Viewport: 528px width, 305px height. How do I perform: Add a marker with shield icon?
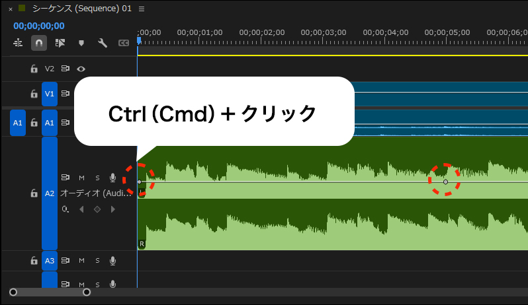tap(81, 43)
